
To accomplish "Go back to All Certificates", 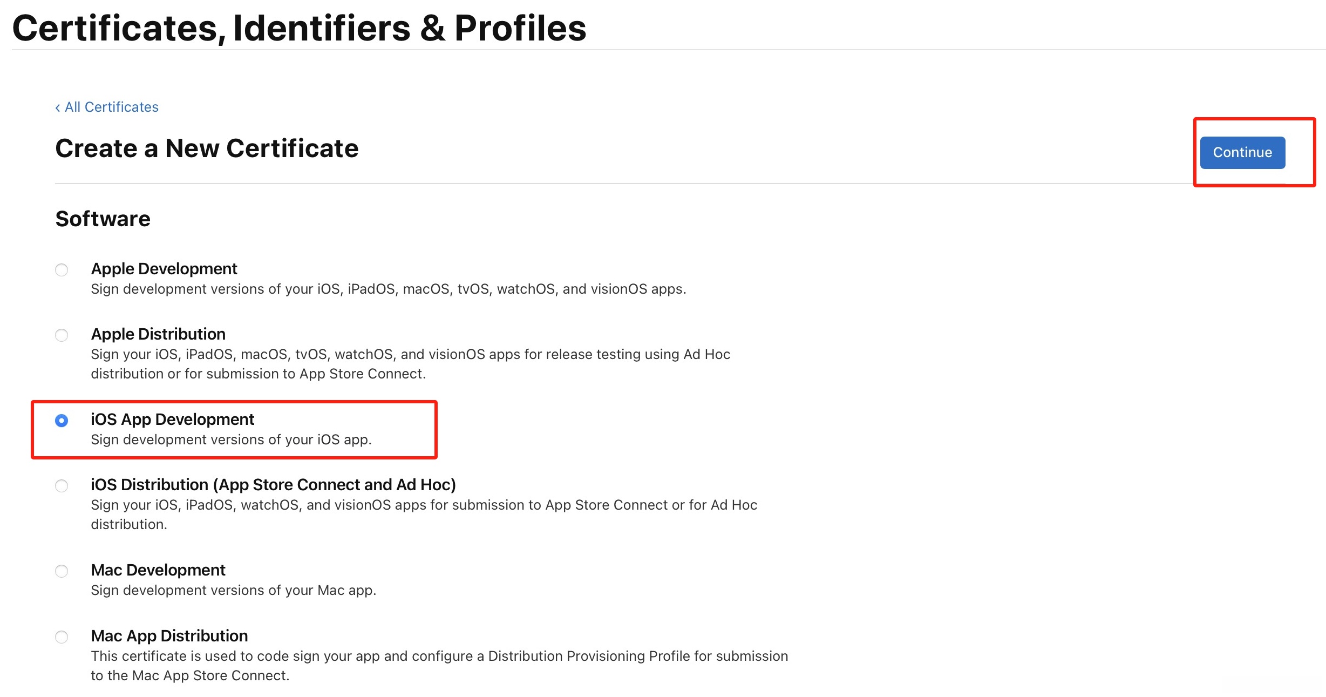I will 111,107.
